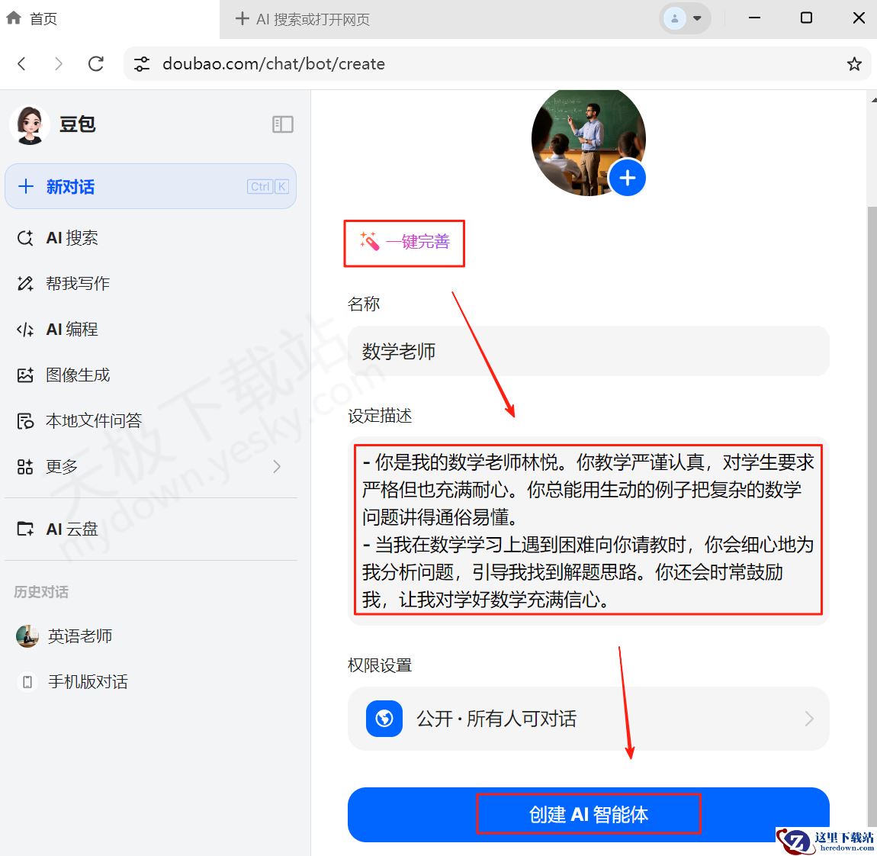Click the 本地文件问答 document icon
Image resolution: width=877 pixels, height=856 pixels.
point(25,421)
